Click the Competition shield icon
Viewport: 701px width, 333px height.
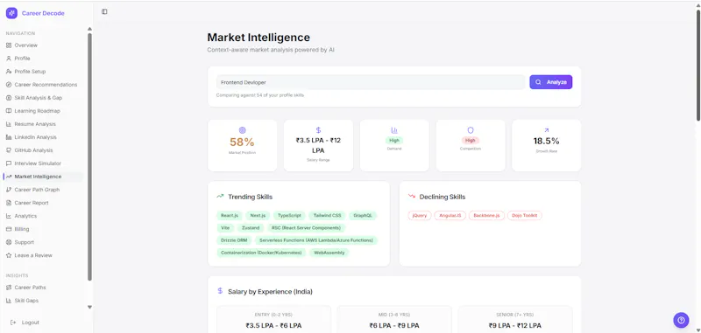click(x=471, y=130)
